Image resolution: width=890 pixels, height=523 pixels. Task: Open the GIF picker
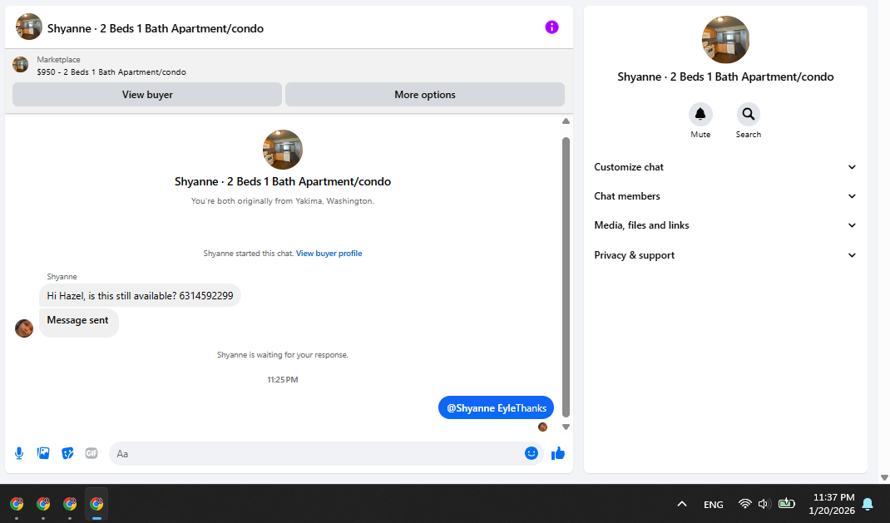point(91,453)
